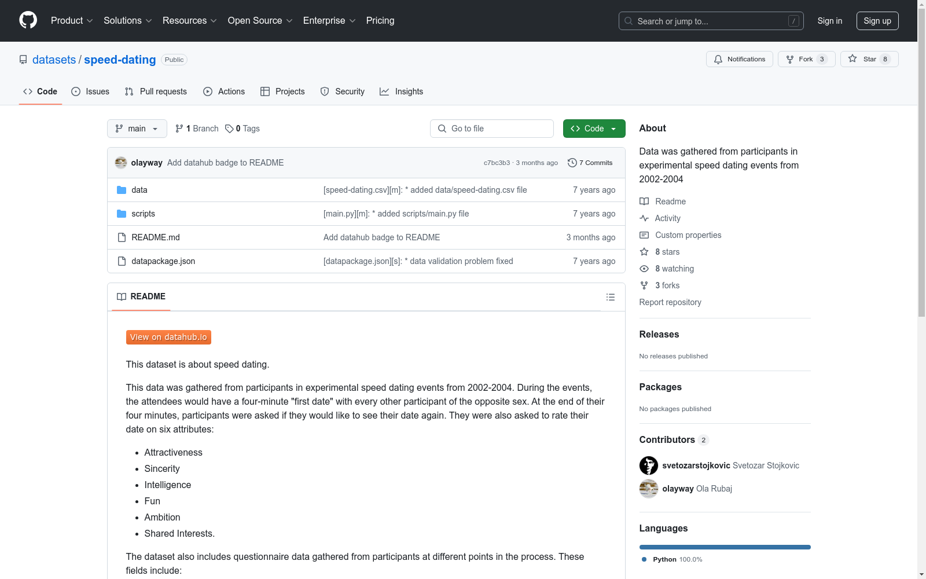Click the branch icon beside 1 Branch
This screenshot has height=579, width=926.
click(179, 129)
